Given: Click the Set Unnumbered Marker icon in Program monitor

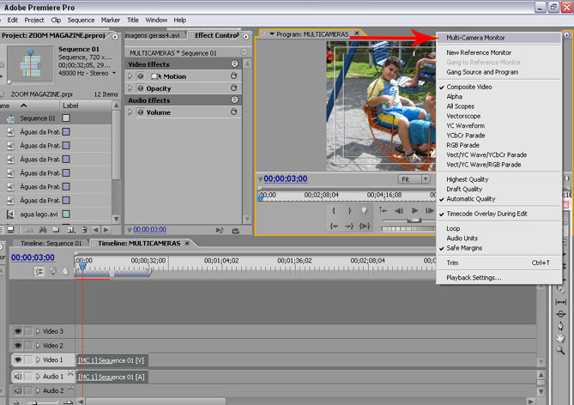Looking at the screenshot, I should pyautogui.click(x=365, y=210).
